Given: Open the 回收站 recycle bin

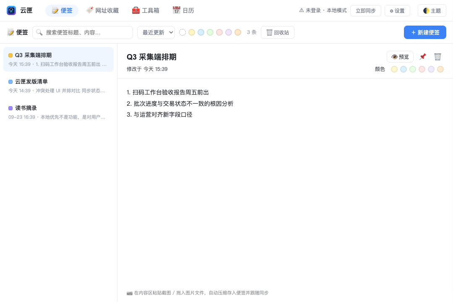Looking at the screenshot, I should click(278, 32).
